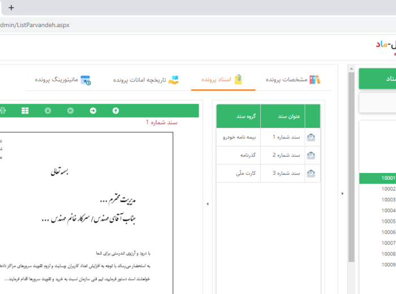Click the left arrow in document toolbar
The width and height of the screenshot is (396, 294).
[71, 111]
